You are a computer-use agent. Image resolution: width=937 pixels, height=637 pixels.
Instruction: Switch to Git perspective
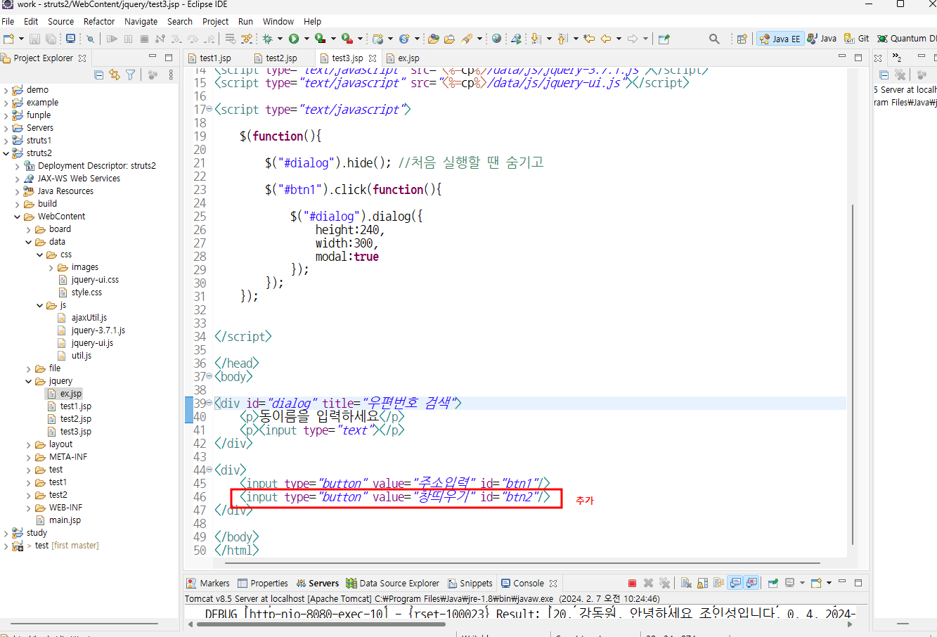pos(857,39)
